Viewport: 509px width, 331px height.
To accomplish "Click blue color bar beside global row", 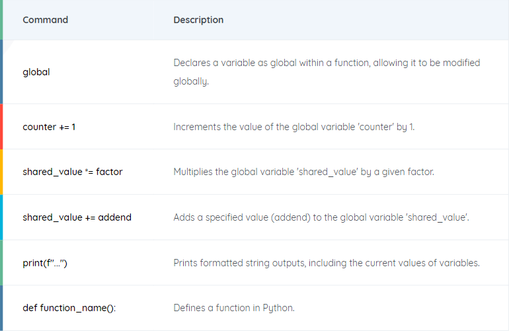I will [x=1, y=72].
